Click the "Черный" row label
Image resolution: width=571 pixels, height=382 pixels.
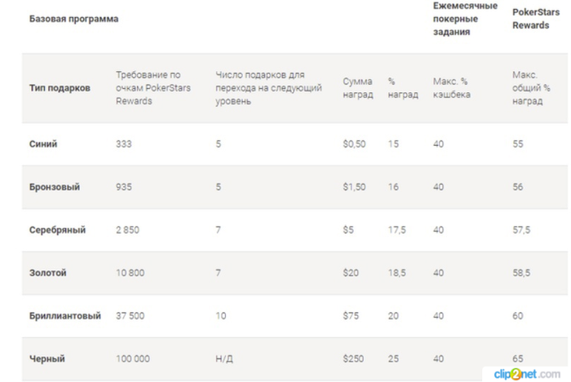click(x=46, y=358)
